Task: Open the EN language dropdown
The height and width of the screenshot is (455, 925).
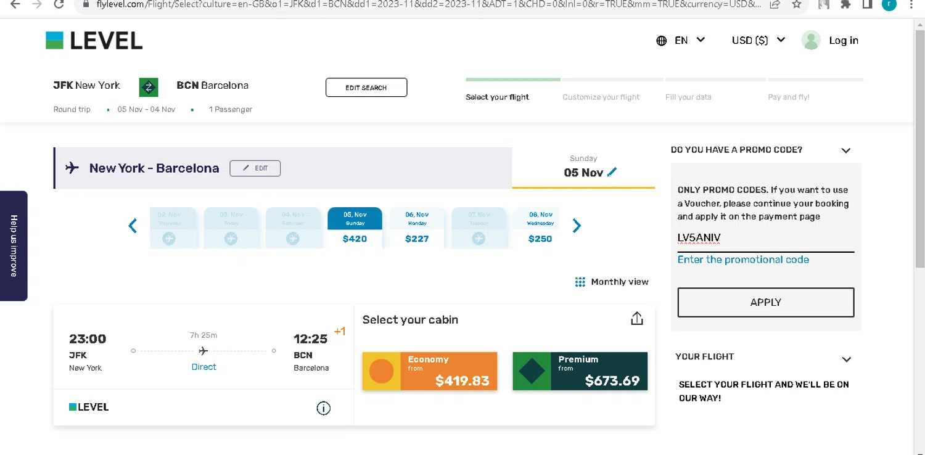Action: point(690,40)
